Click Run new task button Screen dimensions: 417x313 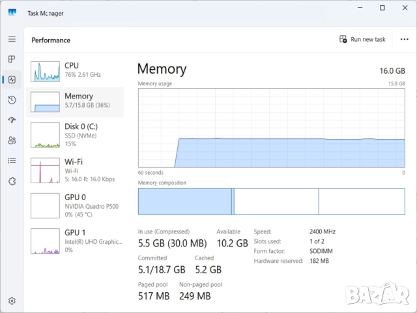tap(362, 39)
